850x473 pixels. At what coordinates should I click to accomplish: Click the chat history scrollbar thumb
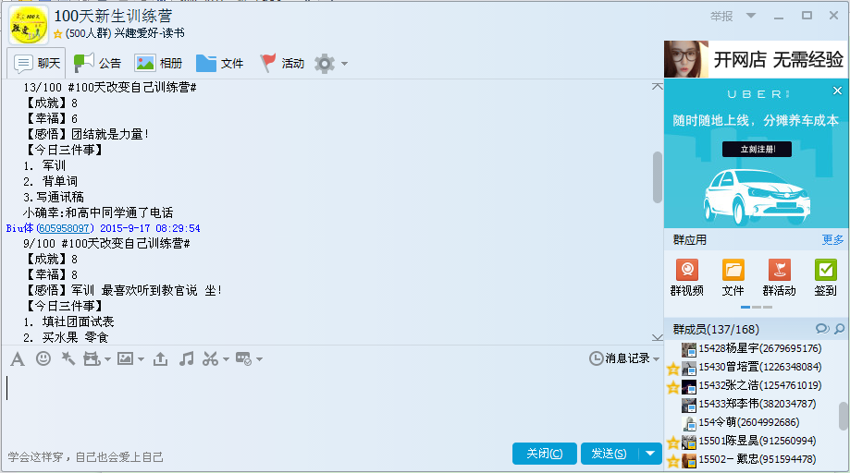coord(658,176)
